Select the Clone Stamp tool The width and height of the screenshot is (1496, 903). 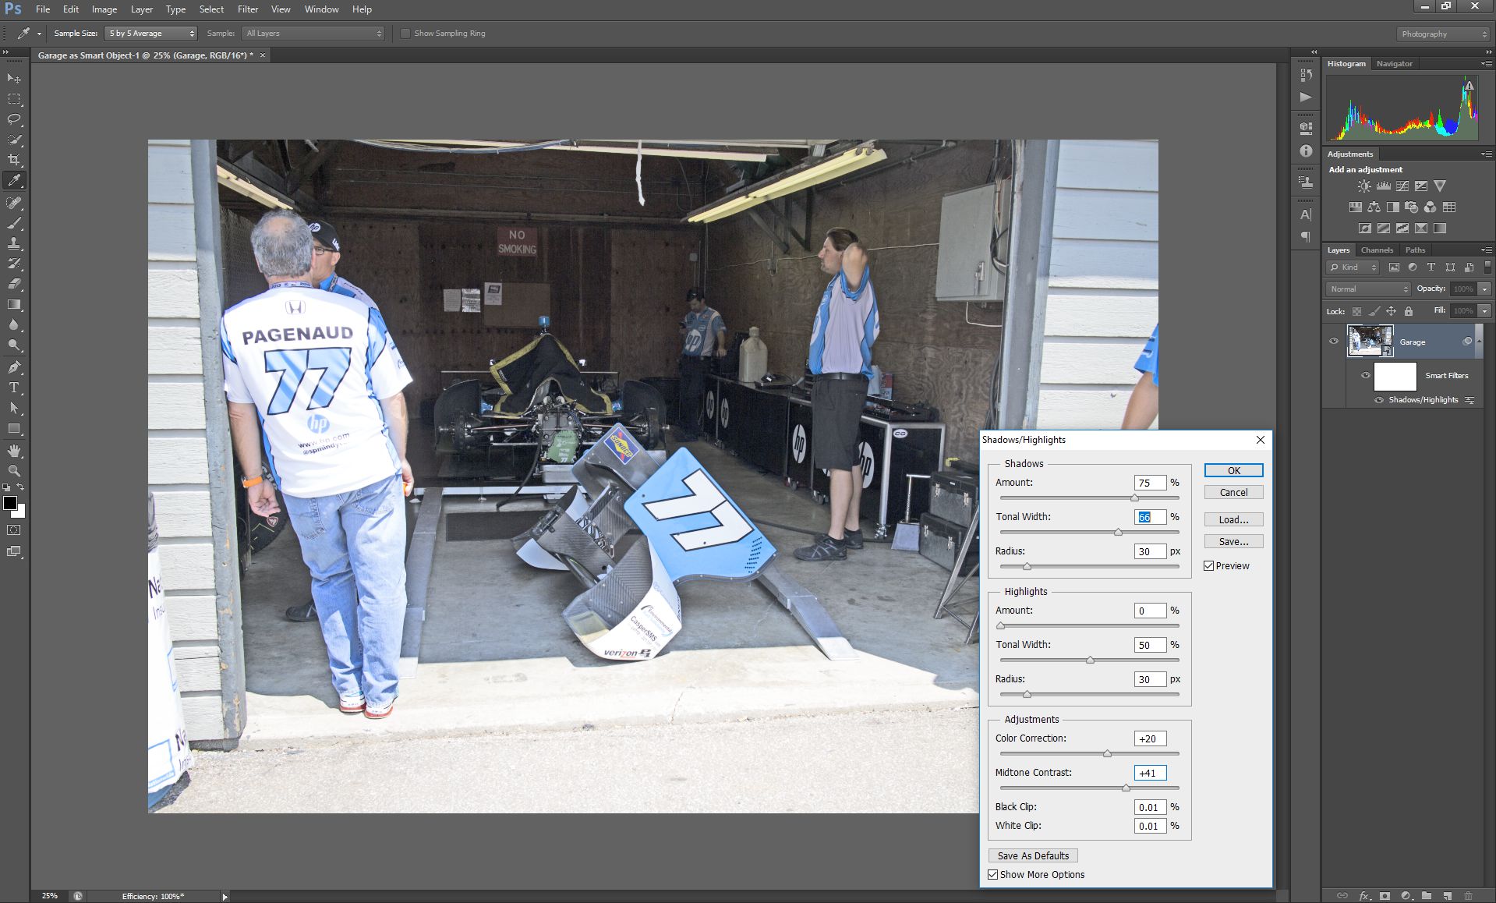(x=14, y=243)
